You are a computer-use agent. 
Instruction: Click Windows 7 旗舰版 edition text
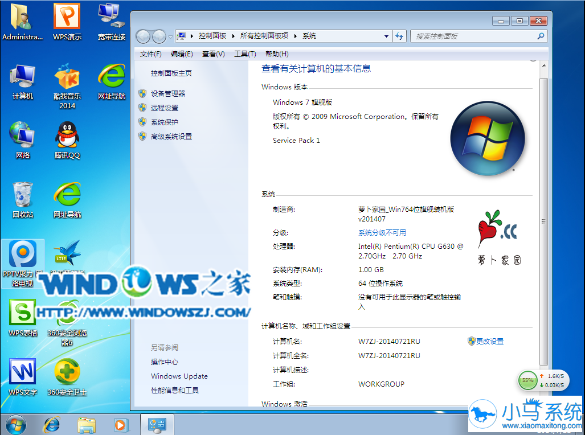pyautogui.click(x=302, y=102)
